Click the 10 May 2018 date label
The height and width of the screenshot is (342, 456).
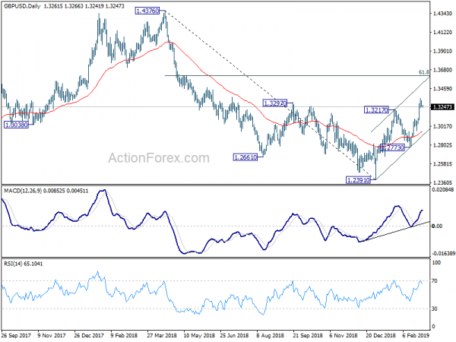[199, 335]
